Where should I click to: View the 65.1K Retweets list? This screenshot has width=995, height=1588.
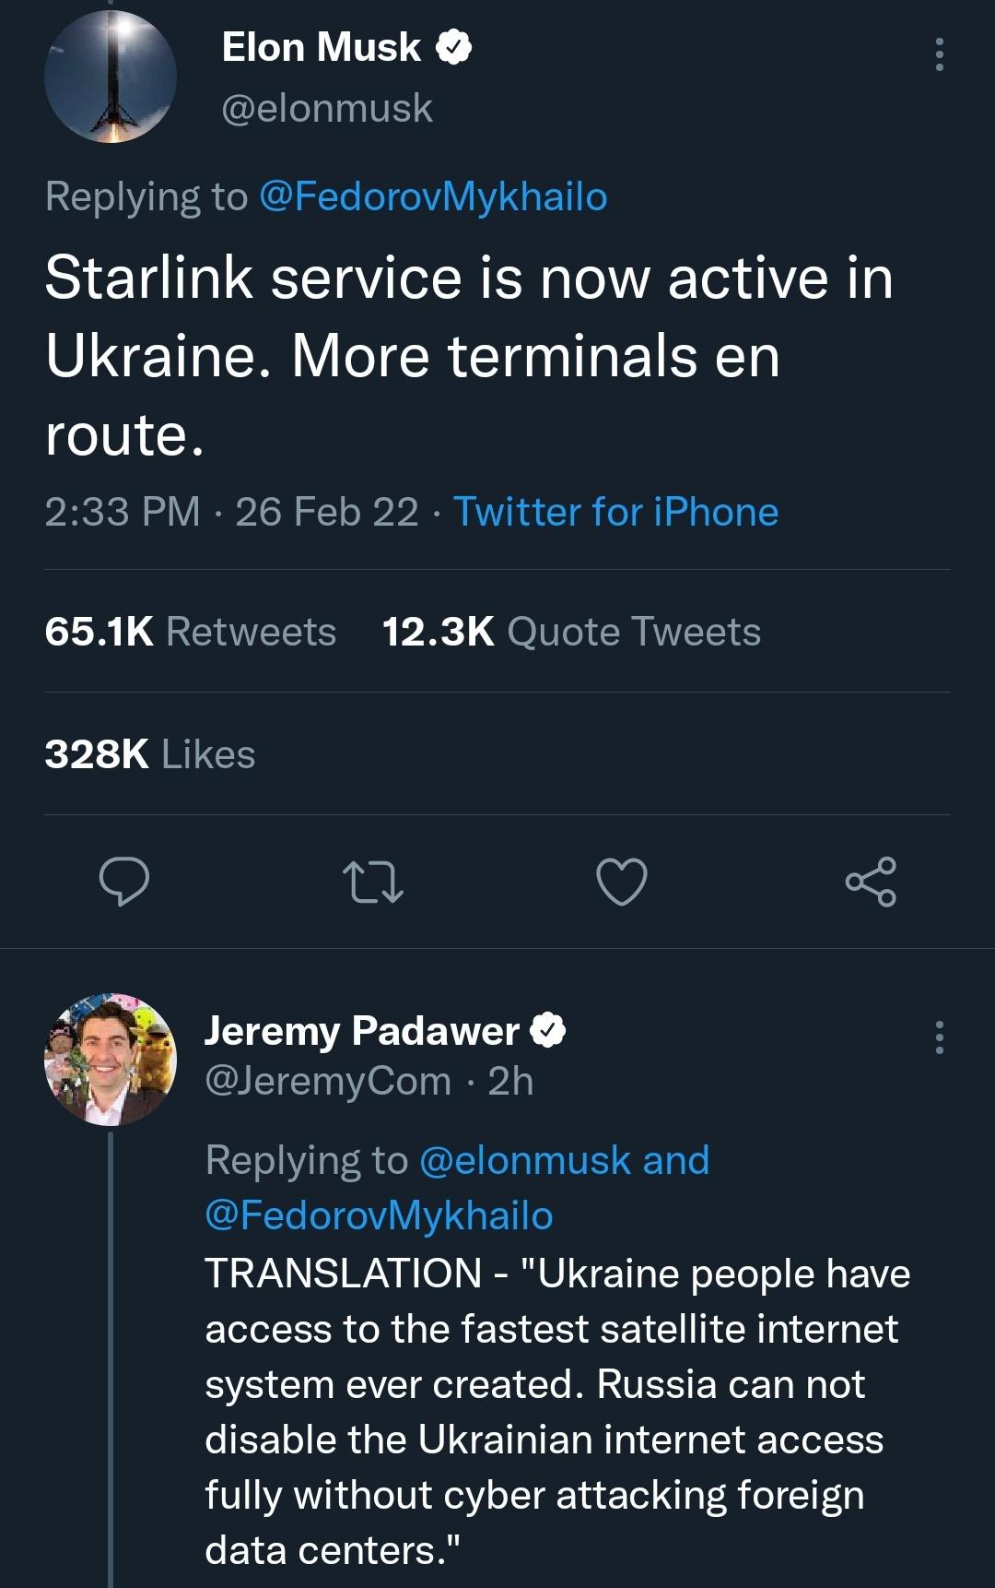point(191,632)
